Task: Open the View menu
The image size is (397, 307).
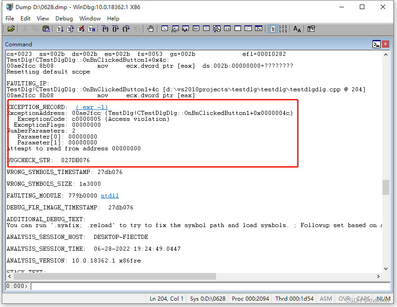Action: coord(43,19)
